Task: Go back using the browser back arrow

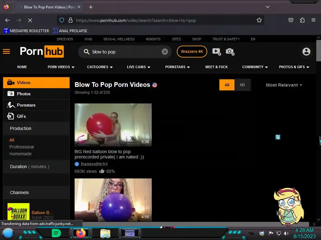Action: pos(8,20)
